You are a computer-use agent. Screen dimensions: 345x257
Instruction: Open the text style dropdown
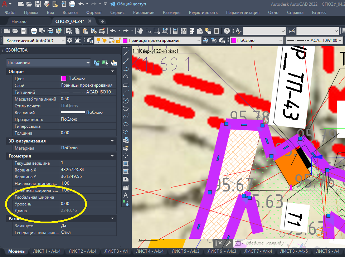264,31
